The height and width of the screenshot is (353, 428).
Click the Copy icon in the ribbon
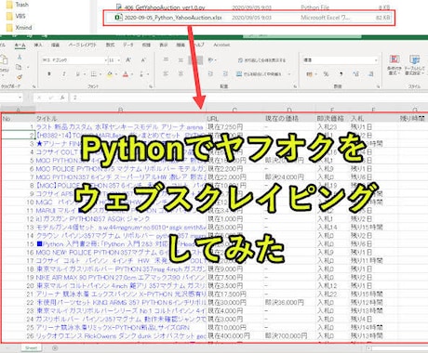pos(19,67)
